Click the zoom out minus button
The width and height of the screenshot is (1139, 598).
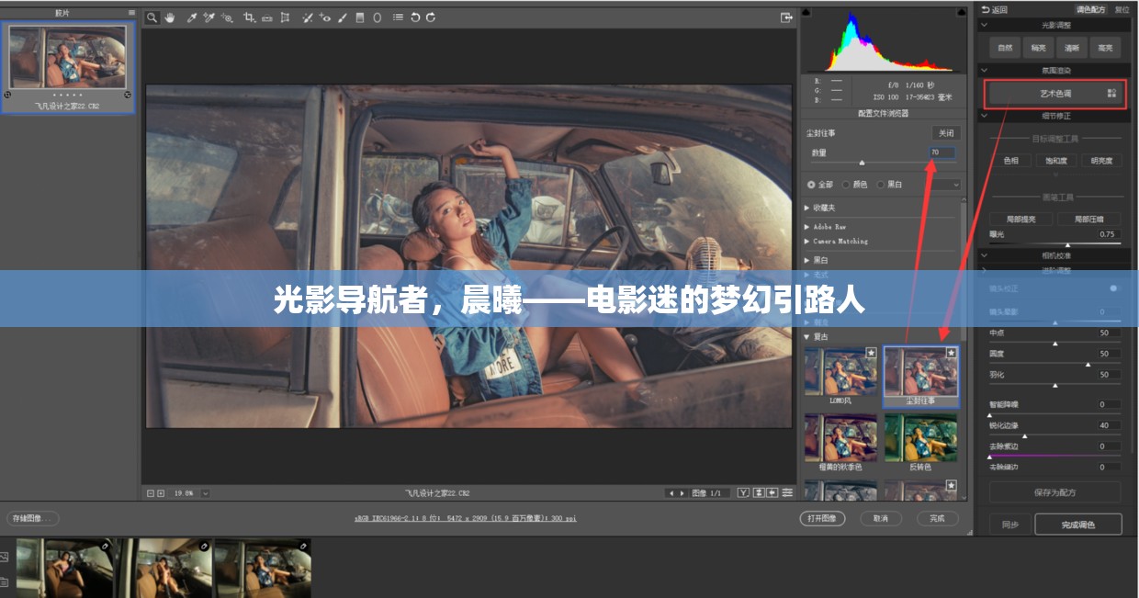151,493
